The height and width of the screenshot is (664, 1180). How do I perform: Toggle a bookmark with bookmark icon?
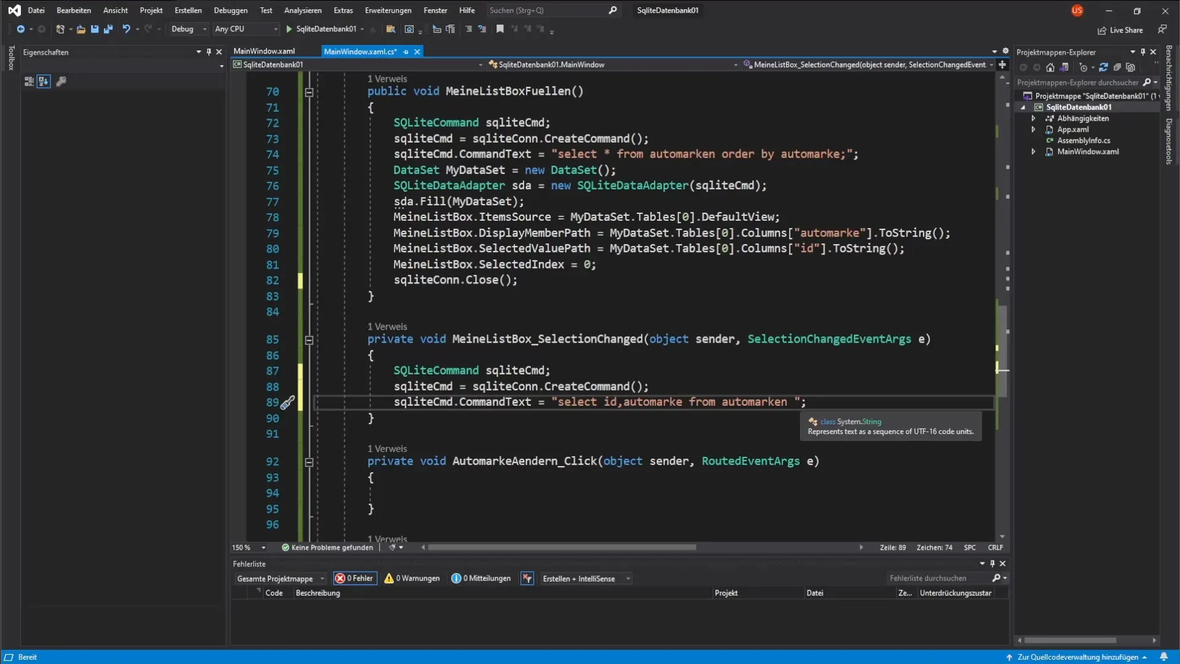pyautogui.click(x=500, y=29)
